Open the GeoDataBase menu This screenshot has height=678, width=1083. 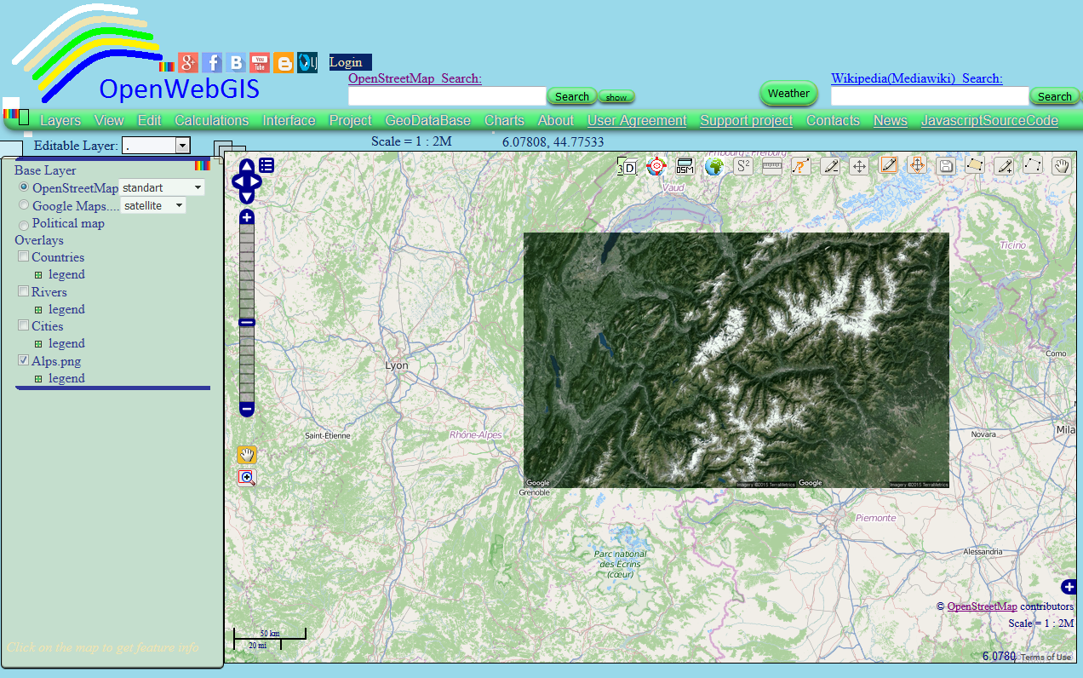point(427,120)
